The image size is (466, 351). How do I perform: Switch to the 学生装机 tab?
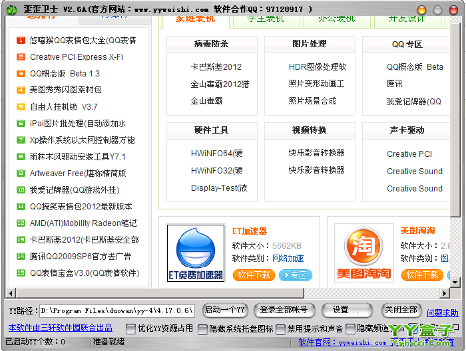(x=266, y=19)
